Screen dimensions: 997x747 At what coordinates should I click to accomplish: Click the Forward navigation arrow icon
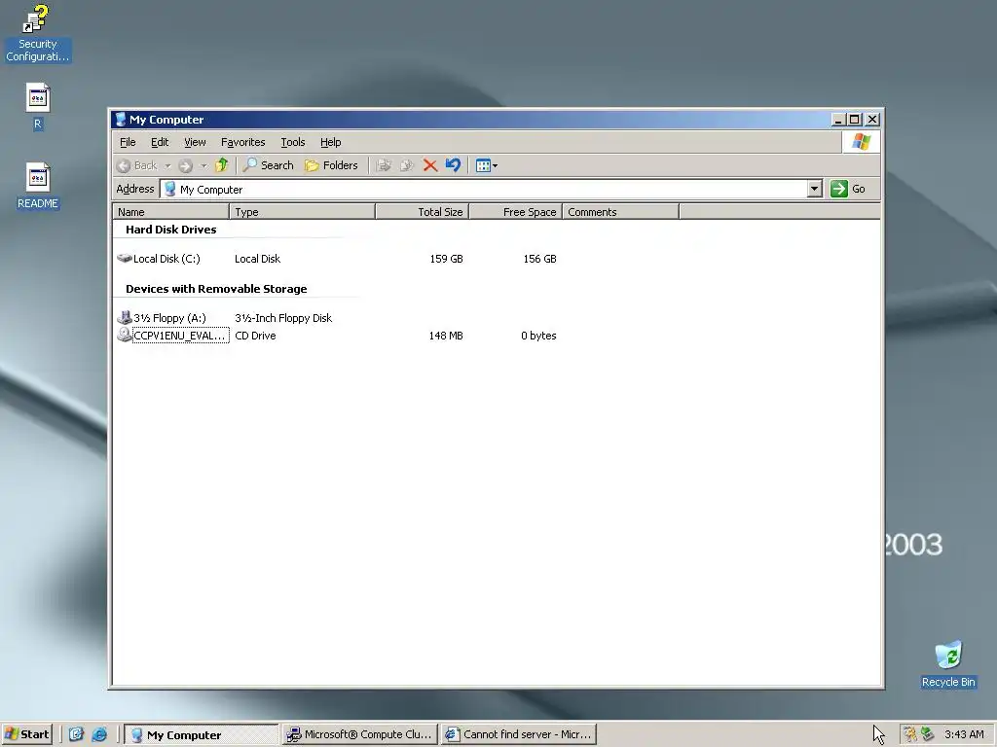point(185,165)
